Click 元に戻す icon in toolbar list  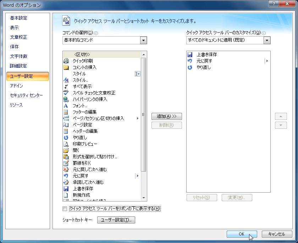click(190, 61)
